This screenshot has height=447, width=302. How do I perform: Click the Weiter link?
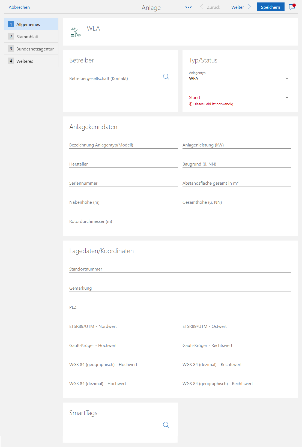click(x=238, y=7)
